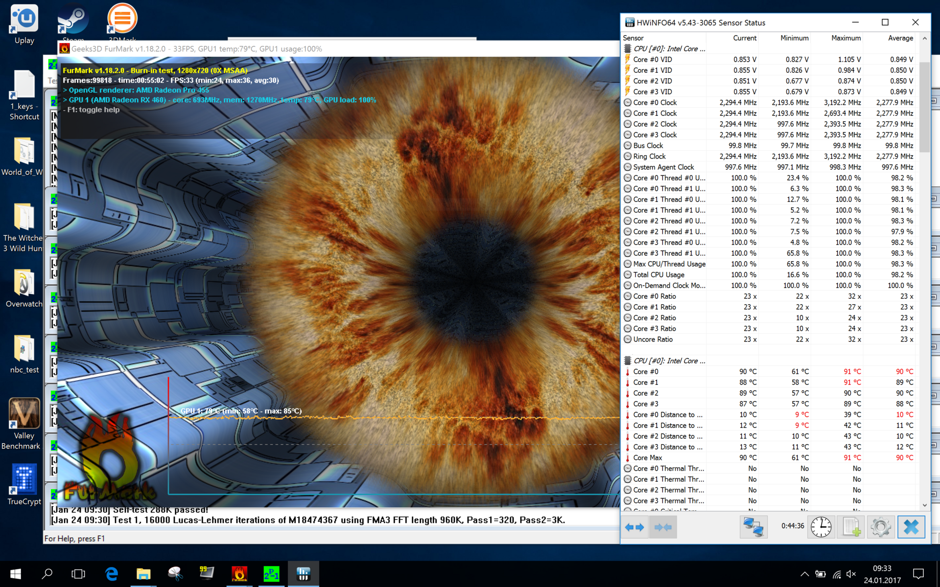Show hidden system tray icons chevron
This screenshot has width=940, height=587.
804,574
